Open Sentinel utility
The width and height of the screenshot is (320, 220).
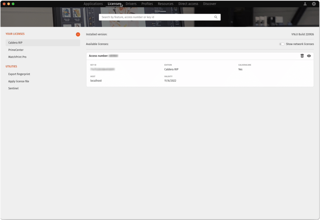(13, 88)
